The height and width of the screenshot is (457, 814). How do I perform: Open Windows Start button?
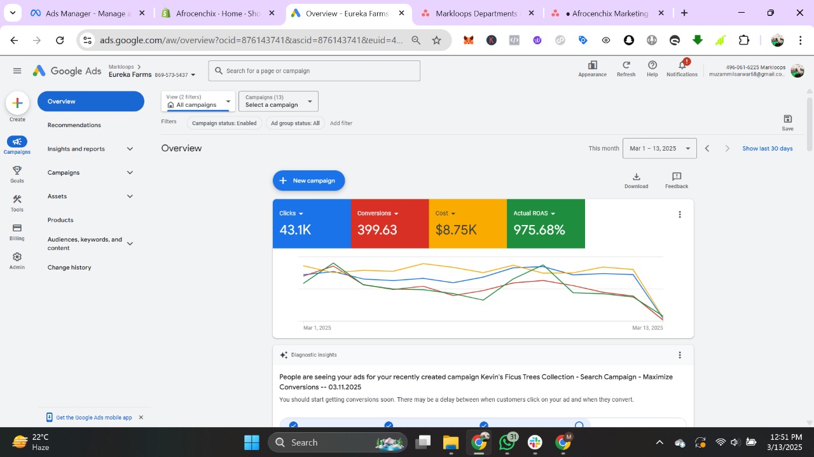pos(251,442)
